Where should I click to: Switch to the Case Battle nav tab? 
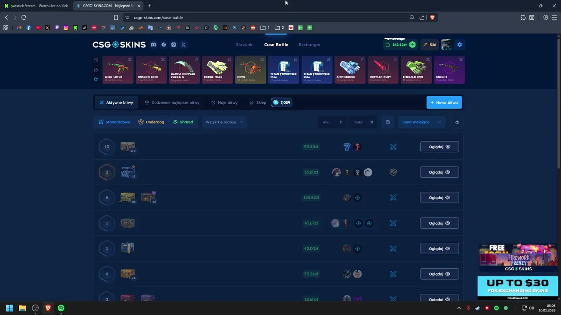(x=276, y=45)
